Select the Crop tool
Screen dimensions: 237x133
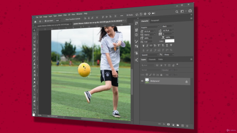pyautogui.click(x=34, y=45)
